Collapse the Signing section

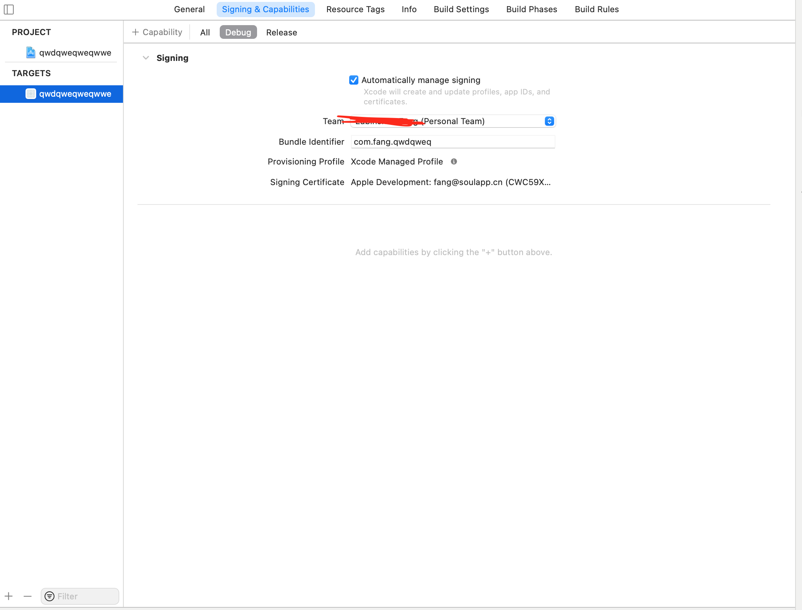[x=146, y=57]
